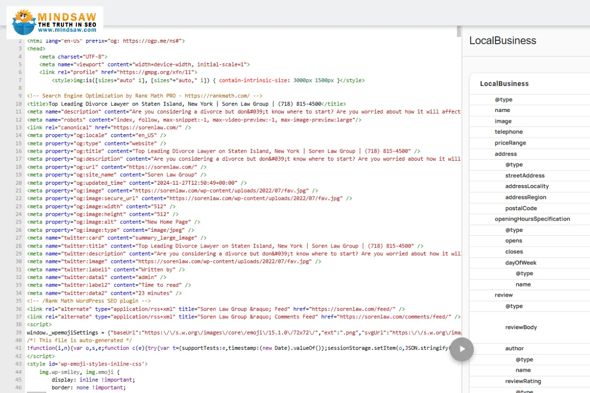Click the closes property row
Viewport: 590px width, 393px height.
[x=530, y=252]
